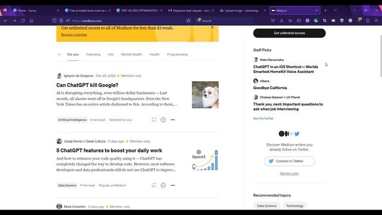Open Geek Culture publication link

[95, 142]
